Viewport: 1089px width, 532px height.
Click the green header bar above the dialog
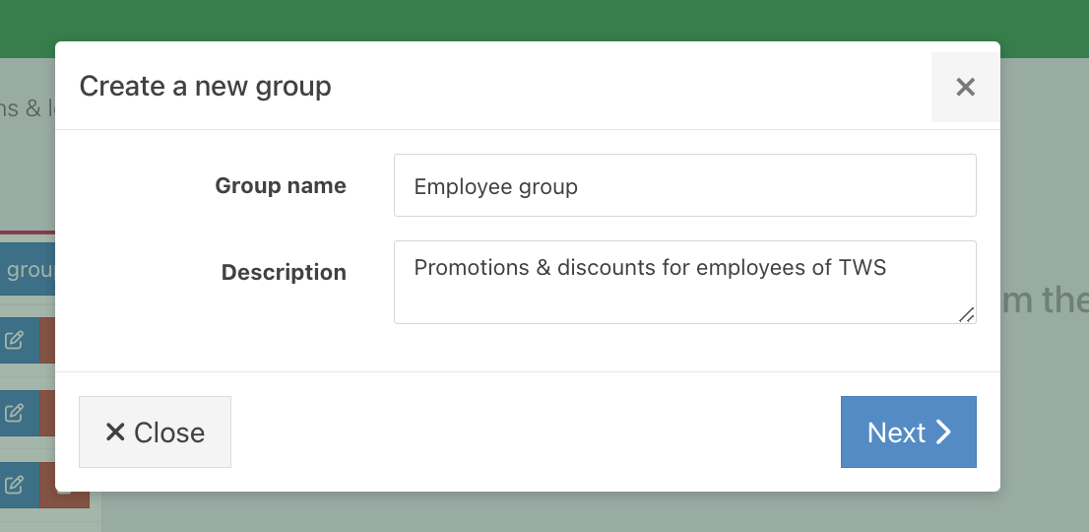544,20
